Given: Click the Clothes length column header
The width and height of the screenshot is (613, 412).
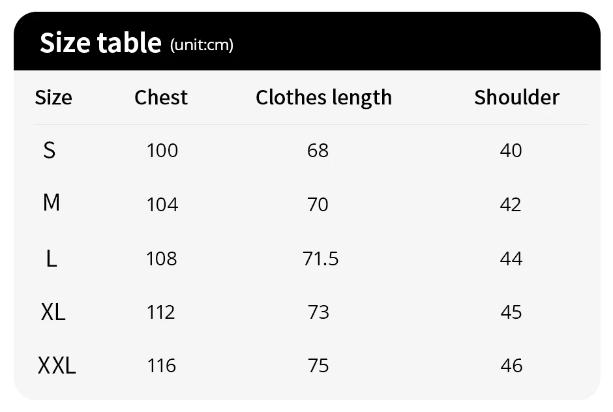Looking at the screenshot, I should pyautogui.click(x=323, y=98).
